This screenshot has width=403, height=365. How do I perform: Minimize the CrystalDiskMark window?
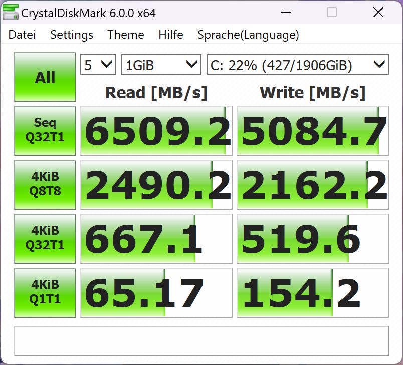(x=286, y=12)
